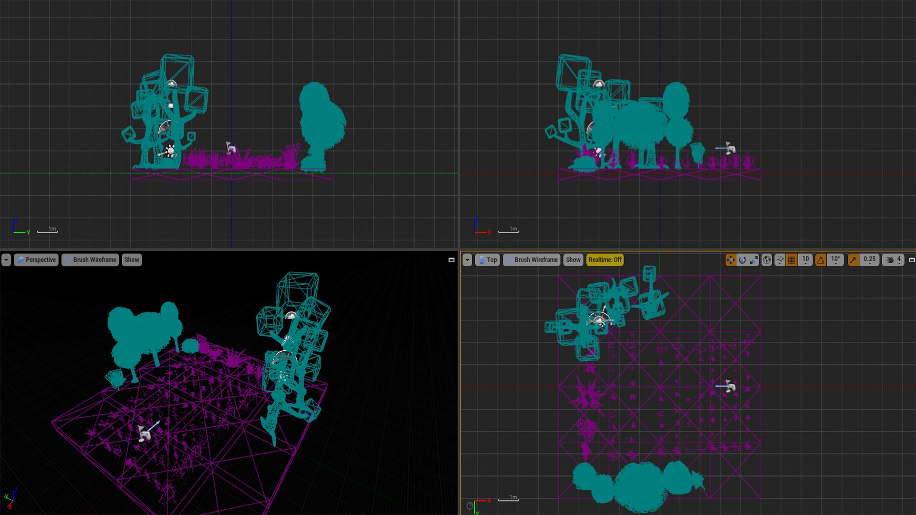This screenshot has height=515, width=916.
Task: Toggle grid snapping for translation
Action: pos(792,260)
